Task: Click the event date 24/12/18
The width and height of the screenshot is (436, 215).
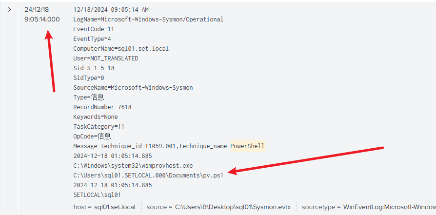Action: [37, 9]
